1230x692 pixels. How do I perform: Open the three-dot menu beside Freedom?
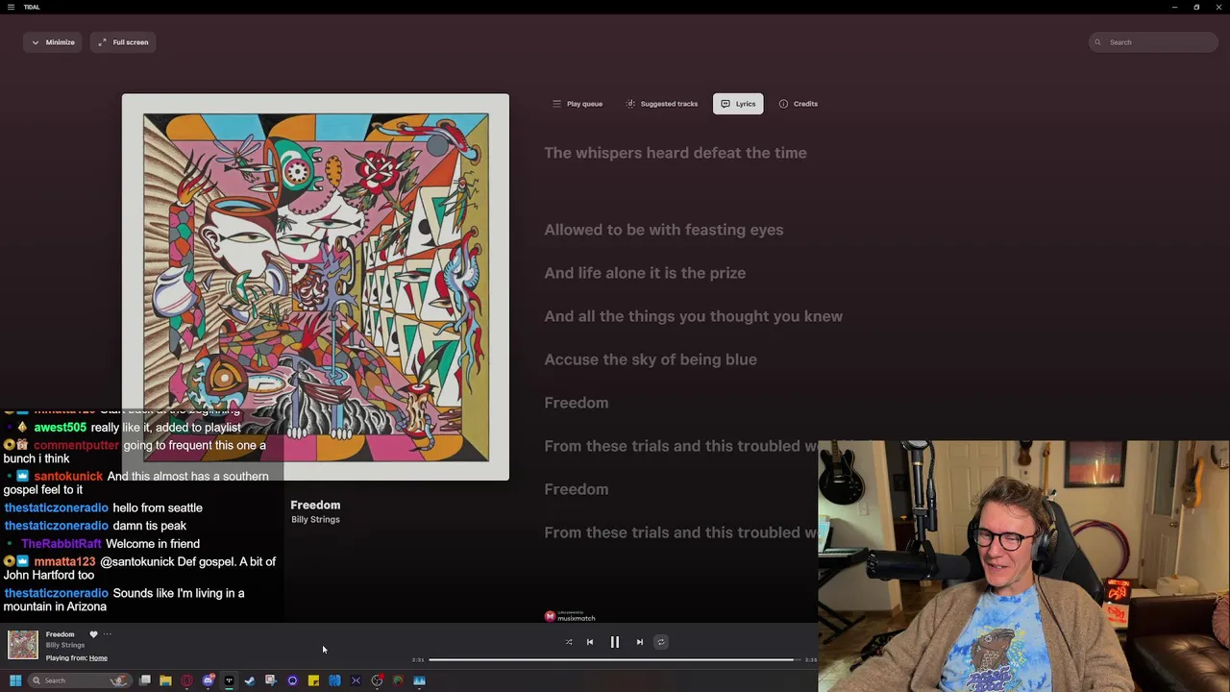[x=108, y=634]
